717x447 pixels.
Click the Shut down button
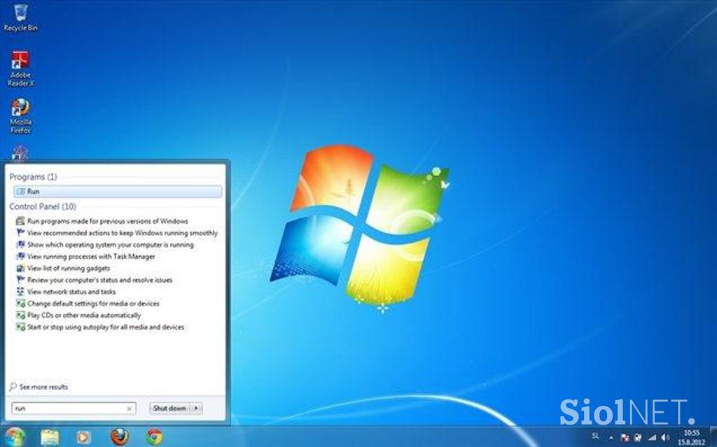click(x=169, y=408)
